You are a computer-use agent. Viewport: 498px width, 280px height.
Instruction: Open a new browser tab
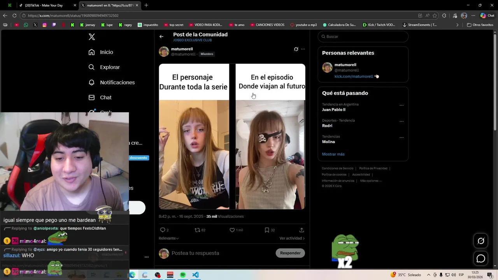coord(146,5)
